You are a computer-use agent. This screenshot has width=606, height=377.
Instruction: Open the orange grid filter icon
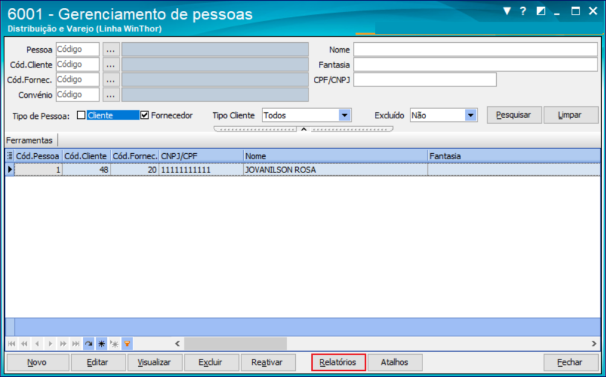127,343
